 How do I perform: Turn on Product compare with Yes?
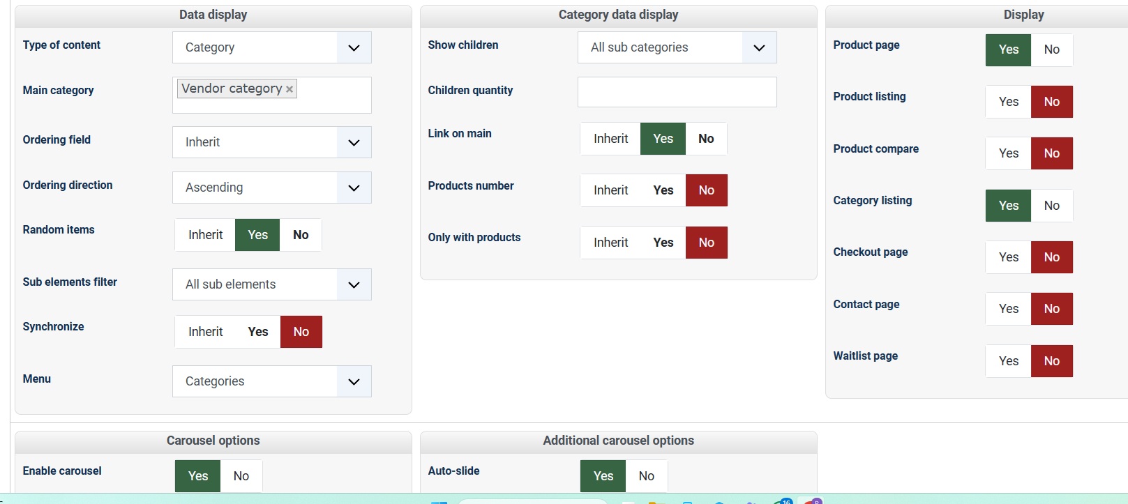point(1008,153)
